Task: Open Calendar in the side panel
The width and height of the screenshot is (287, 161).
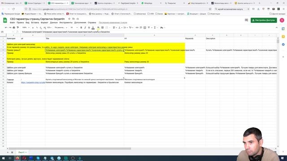Action: [x=283, y=29]
